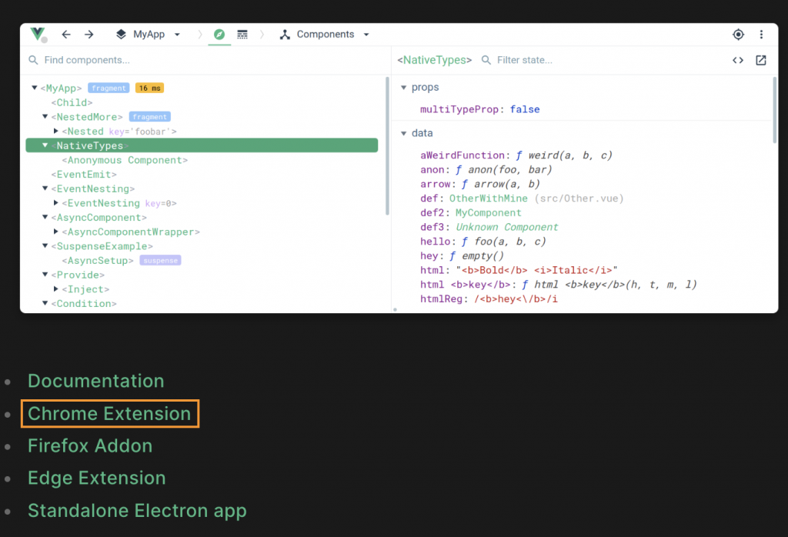This screenshot has width=788, height=537.
Task: Expand the EventNesting key=0 node
Action: click(55, 203)
